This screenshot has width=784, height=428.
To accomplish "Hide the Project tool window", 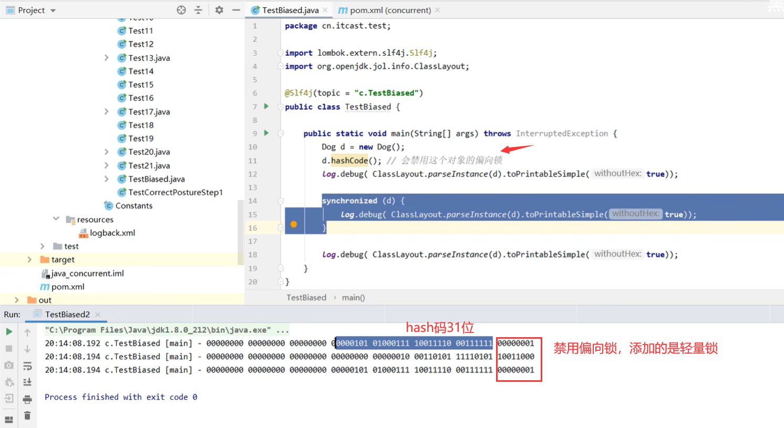I will click(236, 10).
